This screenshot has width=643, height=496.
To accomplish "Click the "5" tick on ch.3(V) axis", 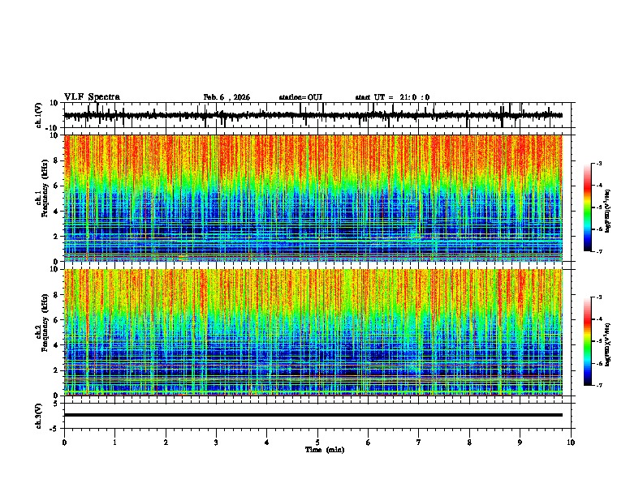I will click(x=56, y=403).
